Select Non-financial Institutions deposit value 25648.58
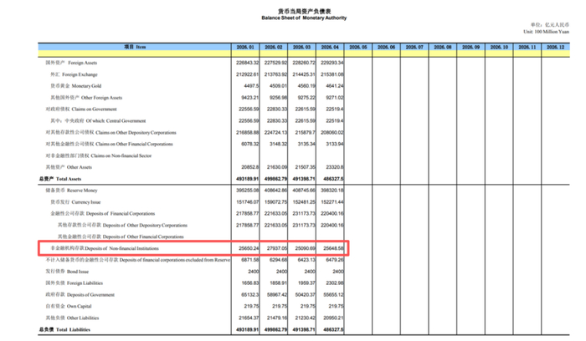The image size is (586, 341). tap(333, 248)
